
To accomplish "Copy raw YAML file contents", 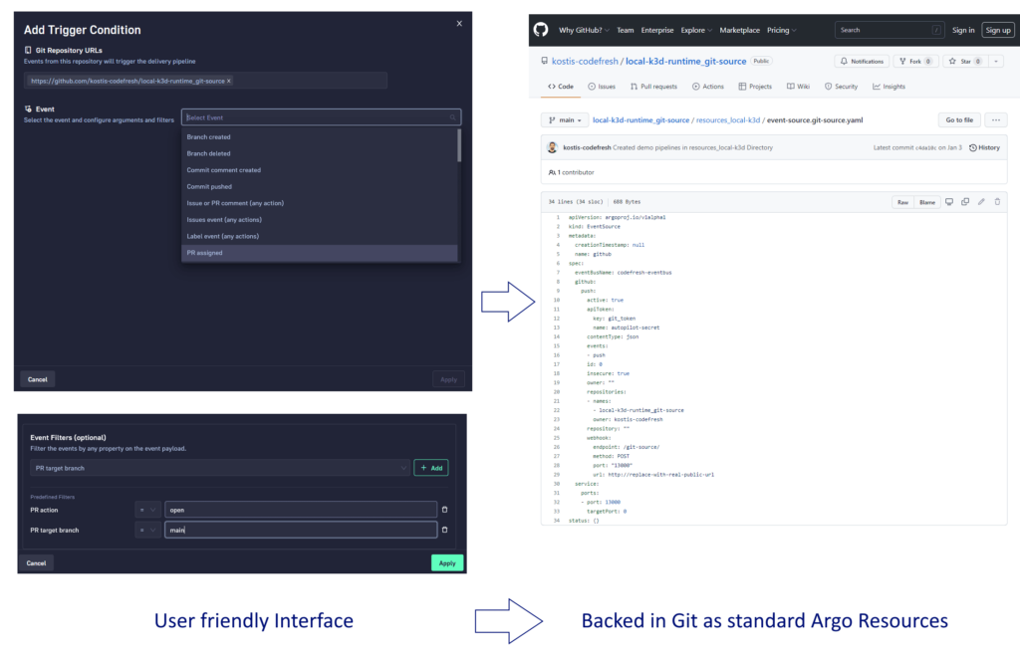I will click(965, 202).
